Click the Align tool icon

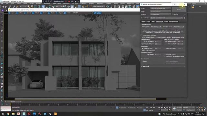tap(111, 6)
